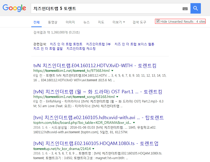Click the URL torrentkim1.net/torrent_song/68168.html

pos(74,97)
